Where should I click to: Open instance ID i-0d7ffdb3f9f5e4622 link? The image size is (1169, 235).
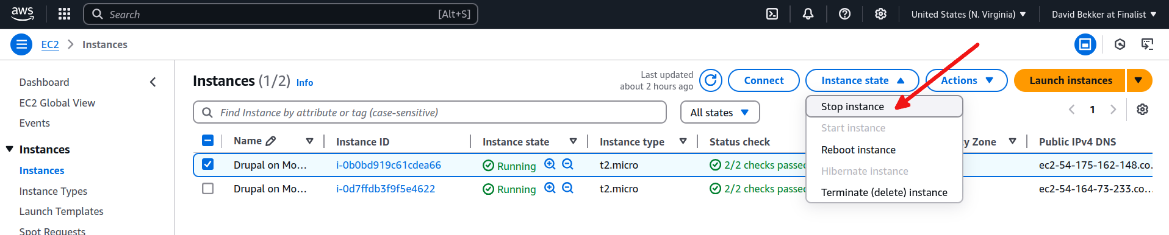click(386, 189)
